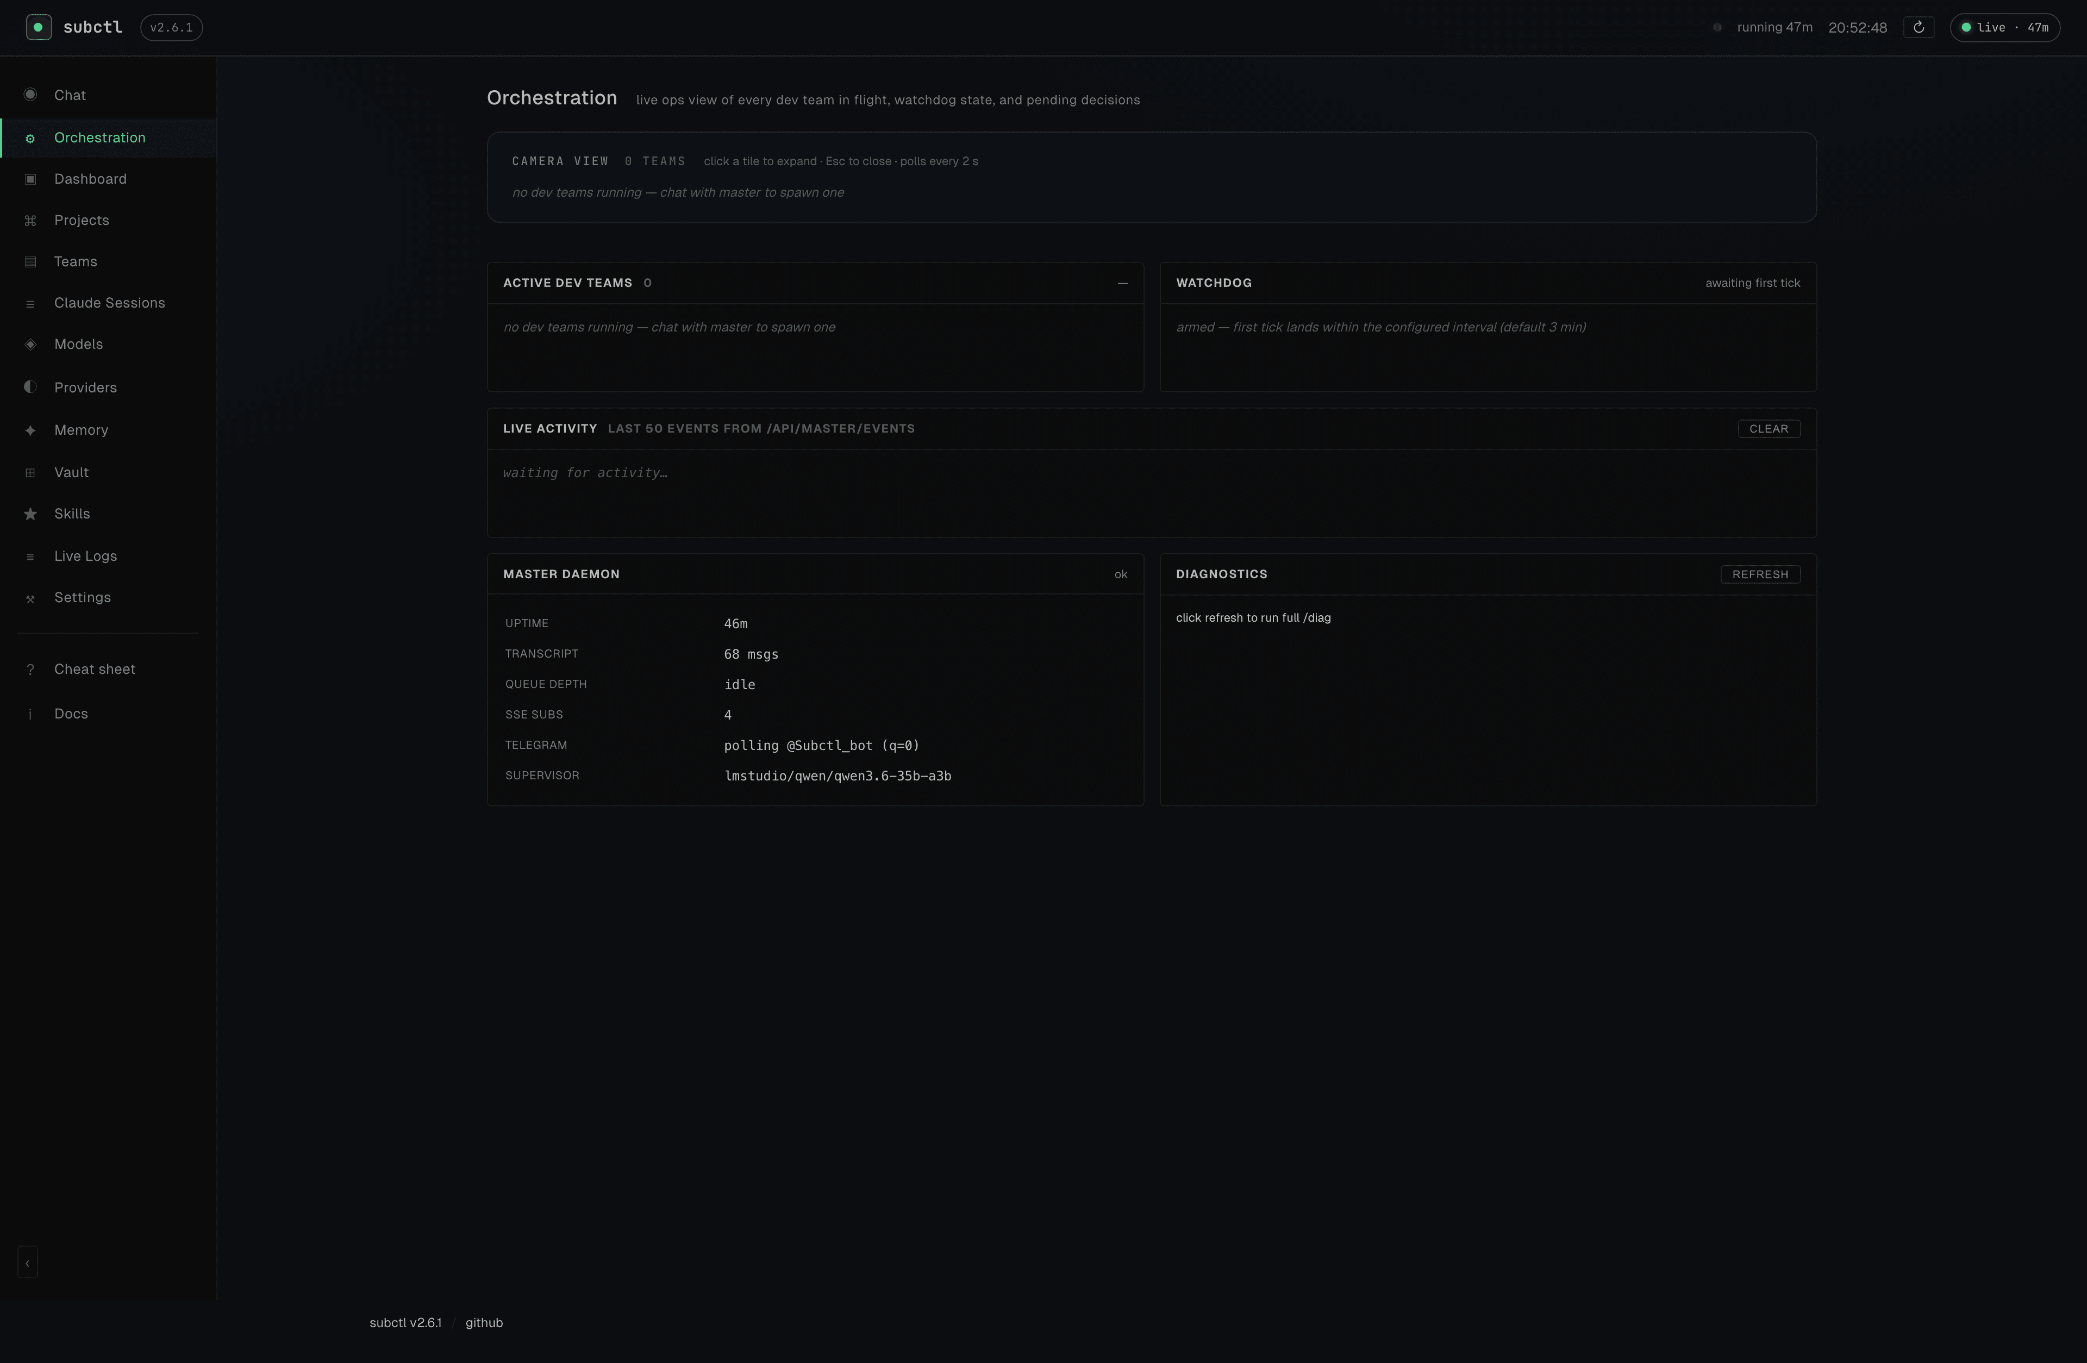This screenshot has height=1363, width=2087.
Task: Click the Projects sidebar icon
Action: (x=30, y=221)
